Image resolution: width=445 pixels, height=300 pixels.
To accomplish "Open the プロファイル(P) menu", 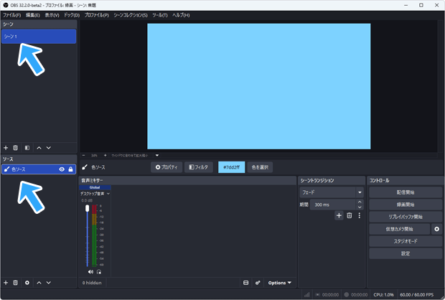I will pos(97,15).
